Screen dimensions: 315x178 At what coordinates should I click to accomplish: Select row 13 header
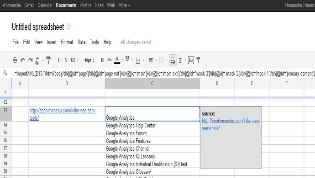(x=5, y=114)
